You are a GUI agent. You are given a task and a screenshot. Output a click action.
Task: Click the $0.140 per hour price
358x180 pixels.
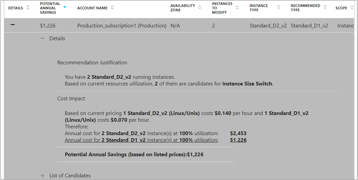(223, 113)
